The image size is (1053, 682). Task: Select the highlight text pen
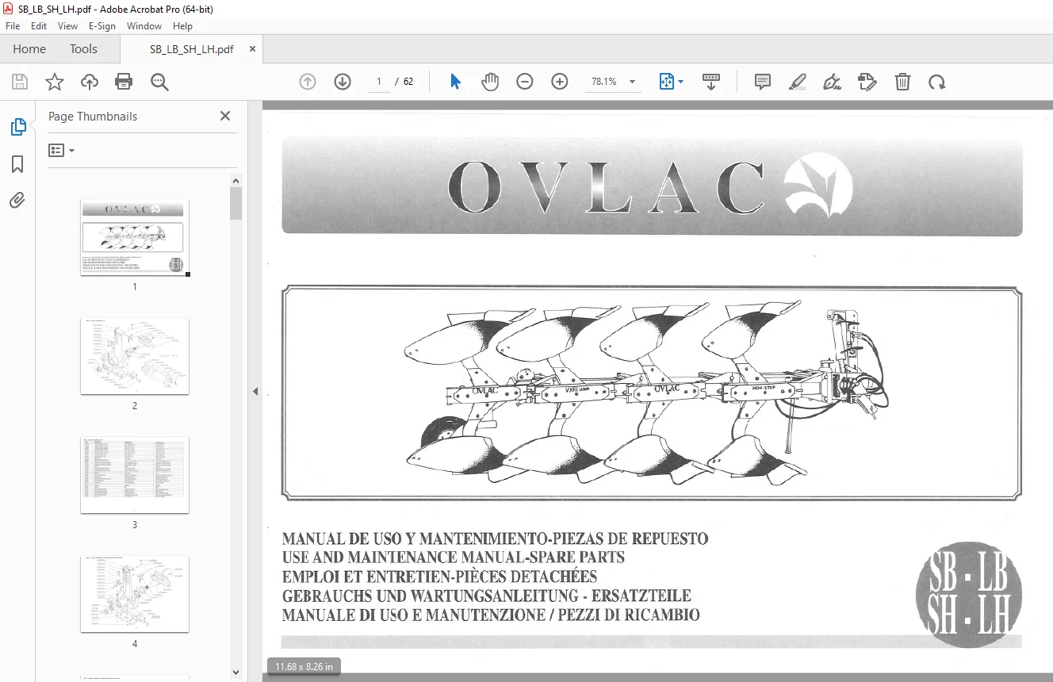(798, 82)
